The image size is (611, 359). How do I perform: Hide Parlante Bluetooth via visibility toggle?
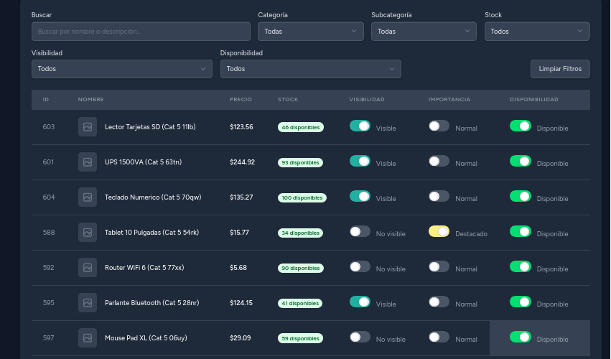tap(360, 302)
